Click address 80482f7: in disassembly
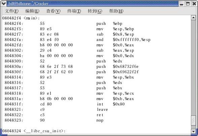Image resolution: width=198 pixels, height=136 pixels. (14, 34)
